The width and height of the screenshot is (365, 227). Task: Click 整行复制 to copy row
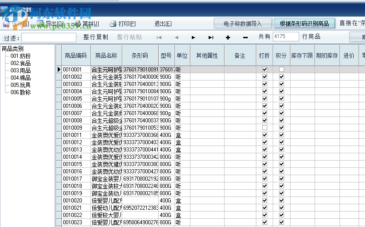[x=95, y=37]
